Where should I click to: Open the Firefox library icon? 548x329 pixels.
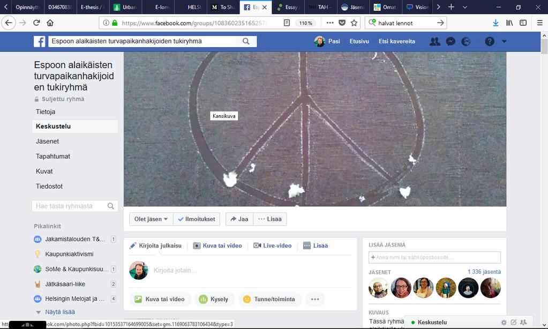509,23
